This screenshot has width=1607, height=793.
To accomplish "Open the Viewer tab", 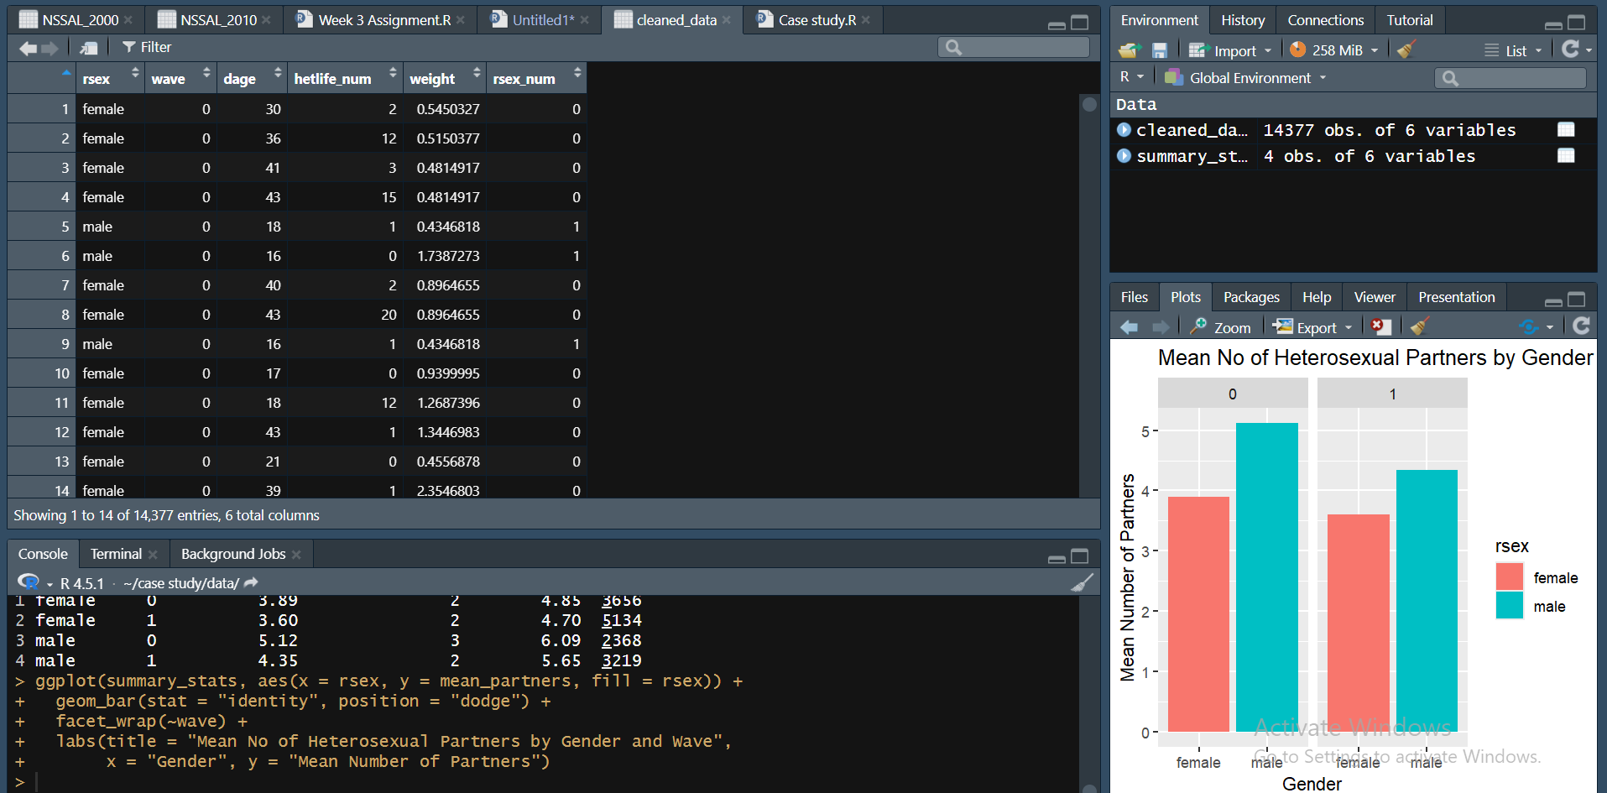I will click(x=1375, y=297).
